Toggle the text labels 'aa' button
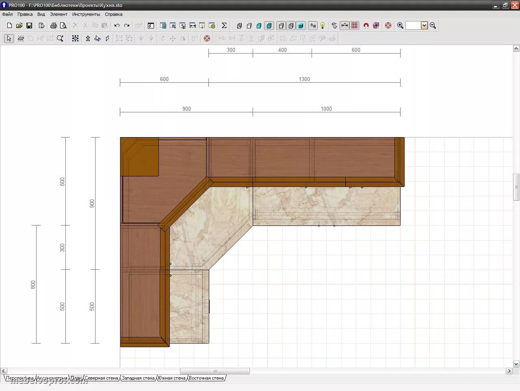Screen dimensions: 520x391 [313, 26]
